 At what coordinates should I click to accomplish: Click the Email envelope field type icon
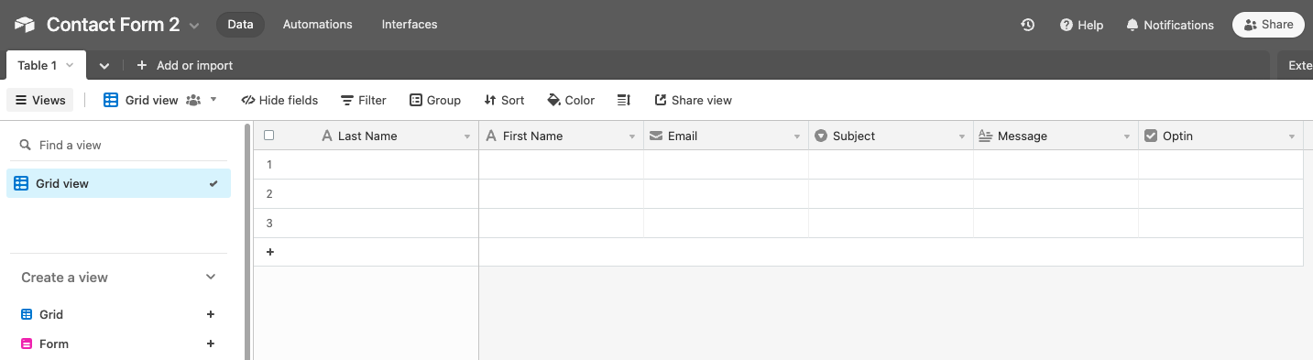[656, 136]
